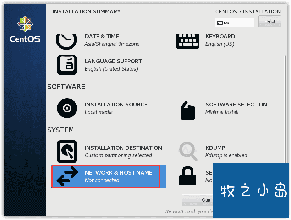Click the vertical scrollbar of the summary list

(x=285, y=109)
